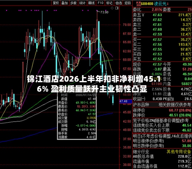This screenshot has height=169, width=192.
Task: Click 明日涨停价(参考) 57.08
Action: pyautogui.click(x=187, y=141)
